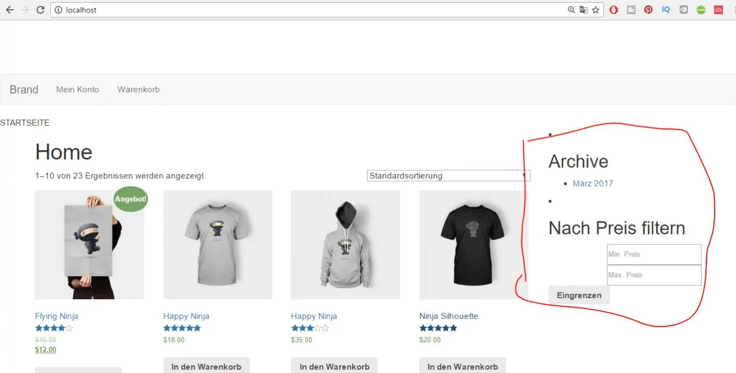The width and height of the screenshot is (736, 373).
Task: Click the Pinterest extension icon
Action: 649,10
